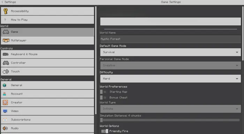Click the World Name field Mystic Forest
This screenshot has height=134, width=244.
170,39
